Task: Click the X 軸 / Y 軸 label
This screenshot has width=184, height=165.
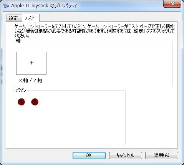Action: (x=30, y=81)
